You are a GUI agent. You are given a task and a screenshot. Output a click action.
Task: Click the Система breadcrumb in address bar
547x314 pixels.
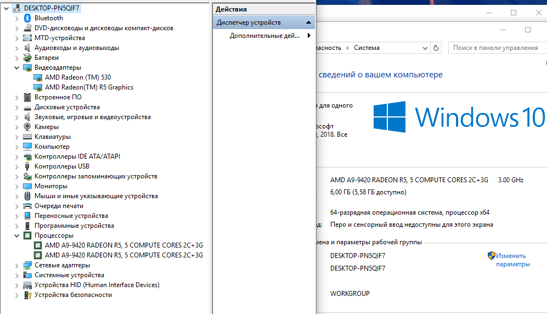[366, 48]
